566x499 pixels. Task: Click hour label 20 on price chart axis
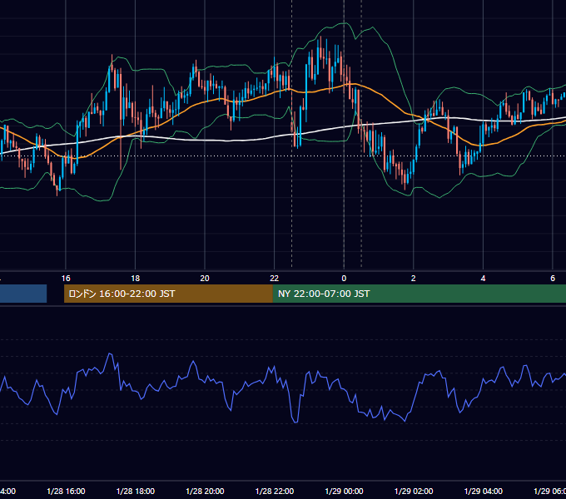[x=205, y=279]
